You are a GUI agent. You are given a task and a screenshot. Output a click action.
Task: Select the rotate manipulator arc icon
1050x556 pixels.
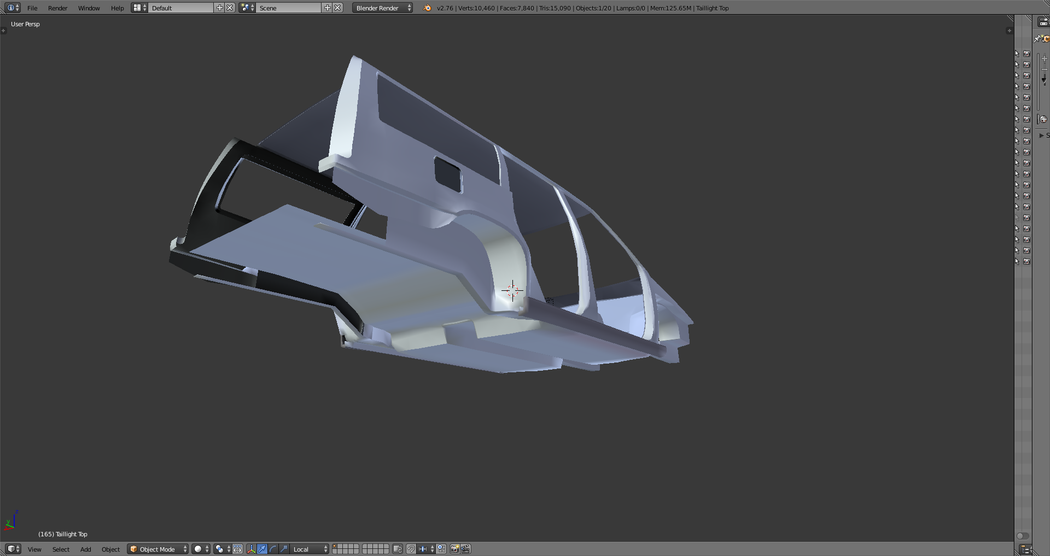pos(273,549)
